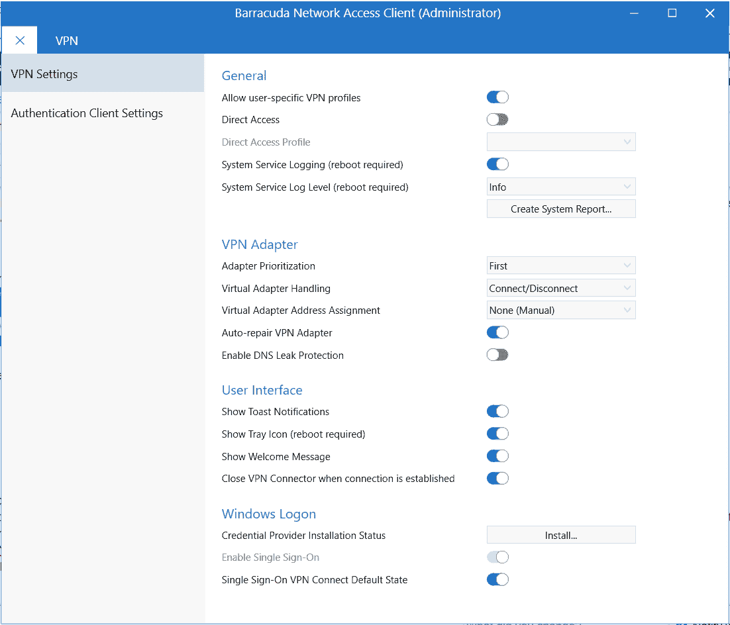730x625 pixels.
Task: Toggle Single Sign-On VPN Connect Default State
Action: pos(497,579)
